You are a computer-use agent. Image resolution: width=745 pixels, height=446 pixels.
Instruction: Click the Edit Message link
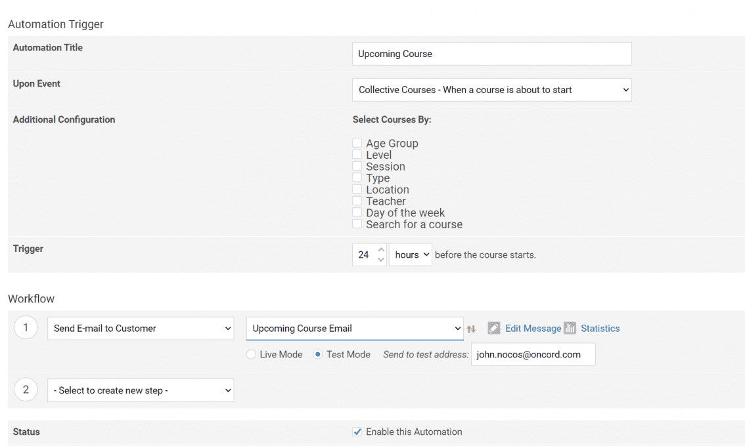[x=533, y=329]
